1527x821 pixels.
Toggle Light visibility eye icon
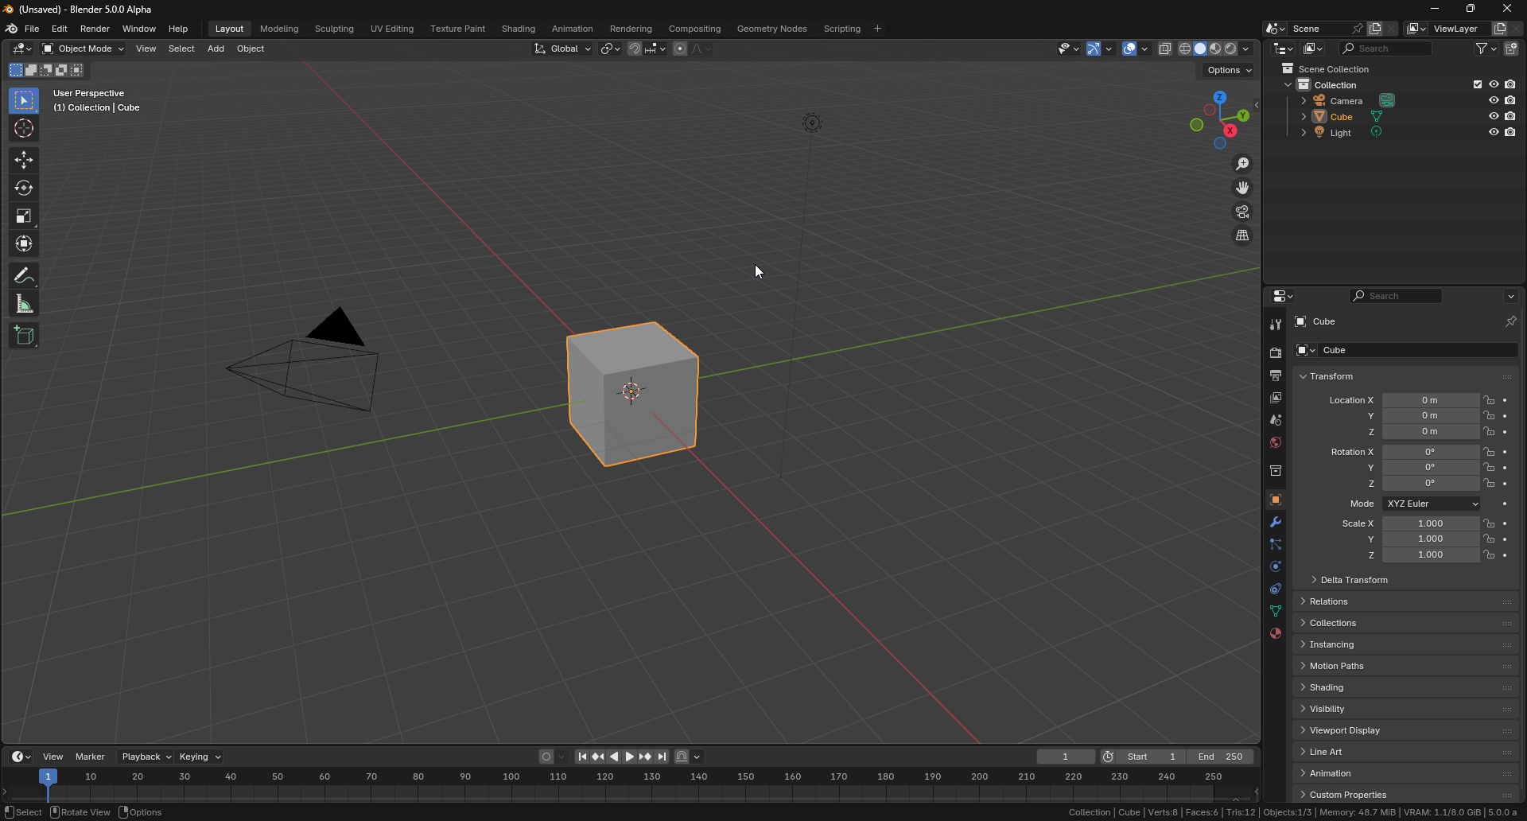click(1494, 132)
